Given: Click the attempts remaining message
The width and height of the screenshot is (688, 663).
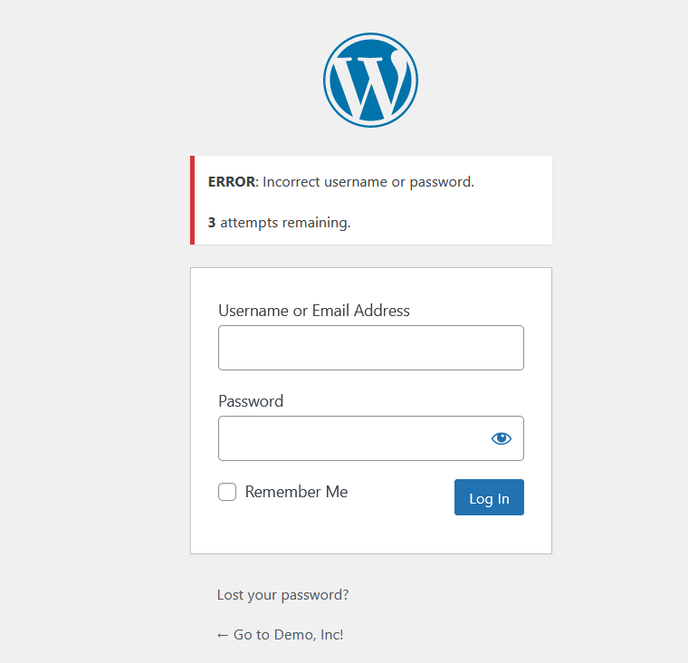Looking at the screenshot, I should click(279, 223).
